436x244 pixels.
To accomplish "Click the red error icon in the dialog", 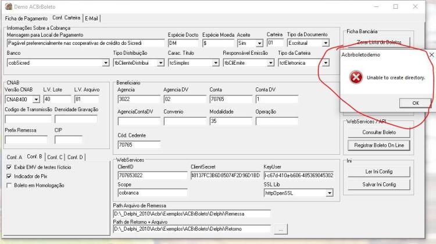I will tap(356, 77).
